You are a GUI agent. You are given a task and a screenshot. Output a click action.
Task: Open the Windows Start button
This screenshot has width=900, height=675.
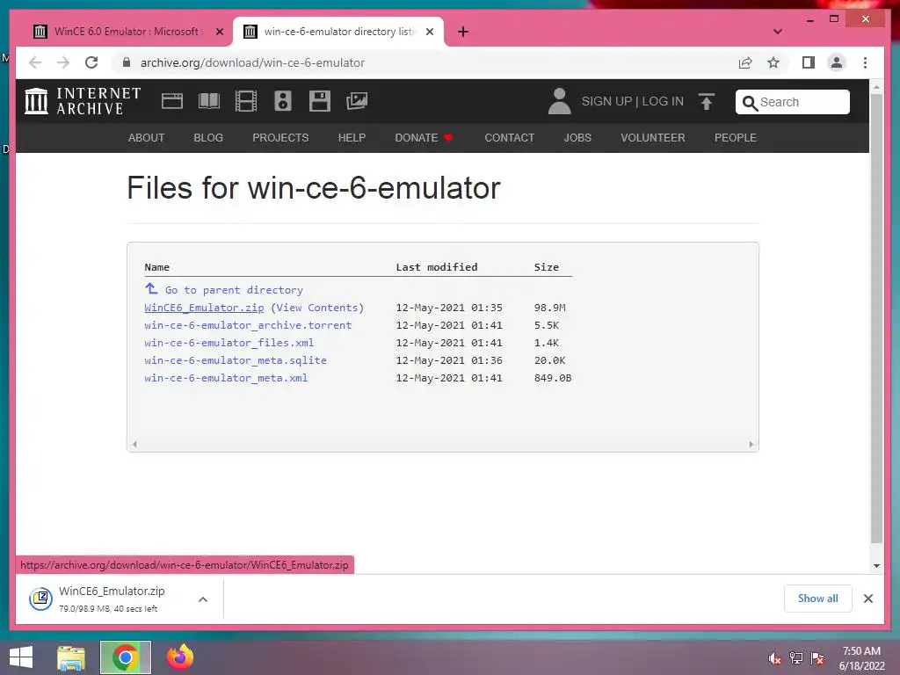click(21, 657)
